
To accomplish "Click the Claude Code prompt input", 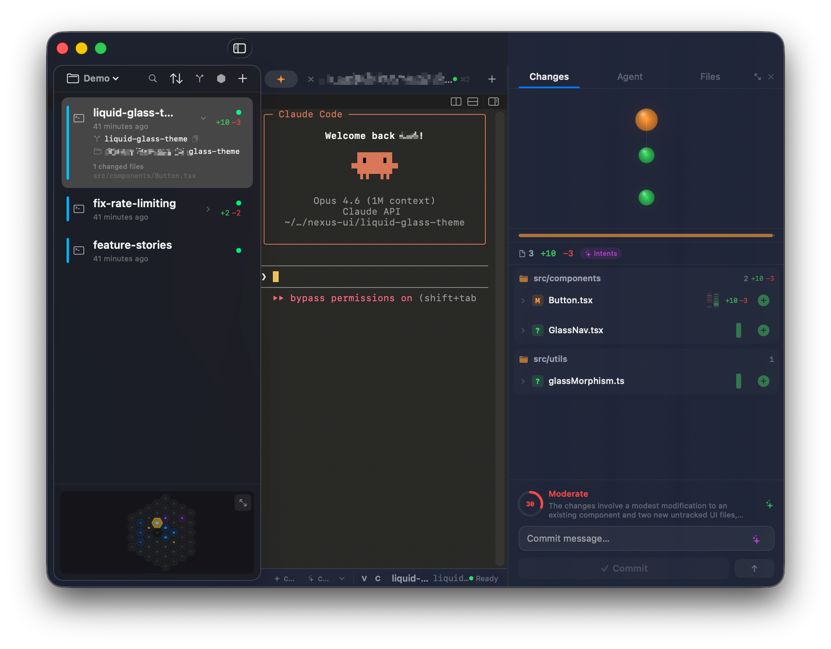I will [374, 277].
